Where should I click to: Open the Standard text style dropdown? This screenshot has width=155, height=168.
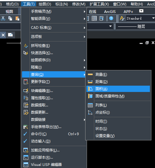[153, 18]
